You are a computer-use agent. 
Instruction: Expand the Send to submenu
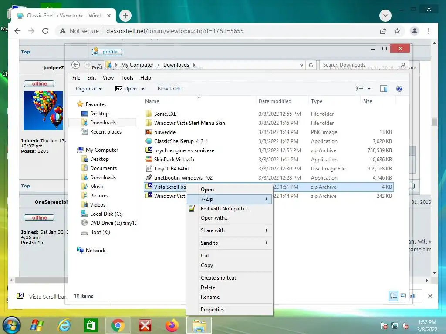pyautogui.click(x=229, y=243)
